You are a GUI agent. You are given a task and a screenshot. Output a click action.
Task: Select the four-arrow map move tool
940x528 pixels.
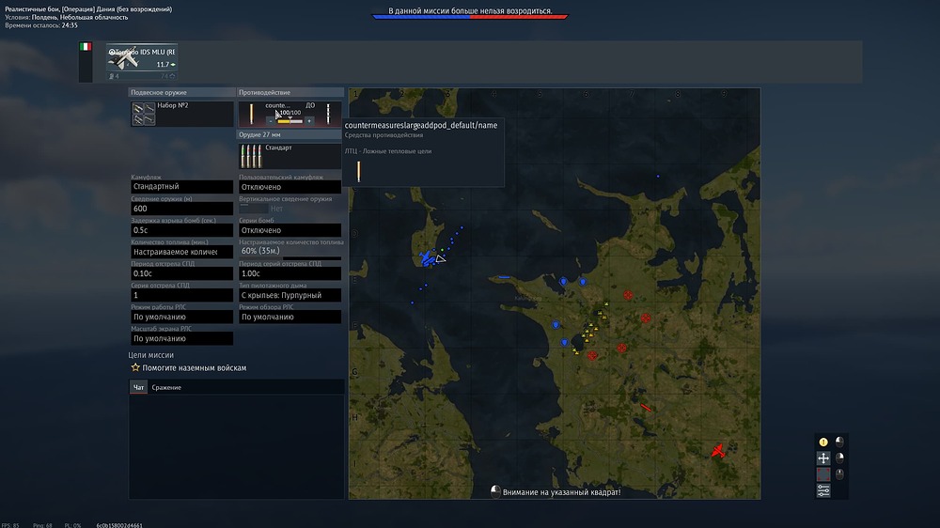click(823, 458)
